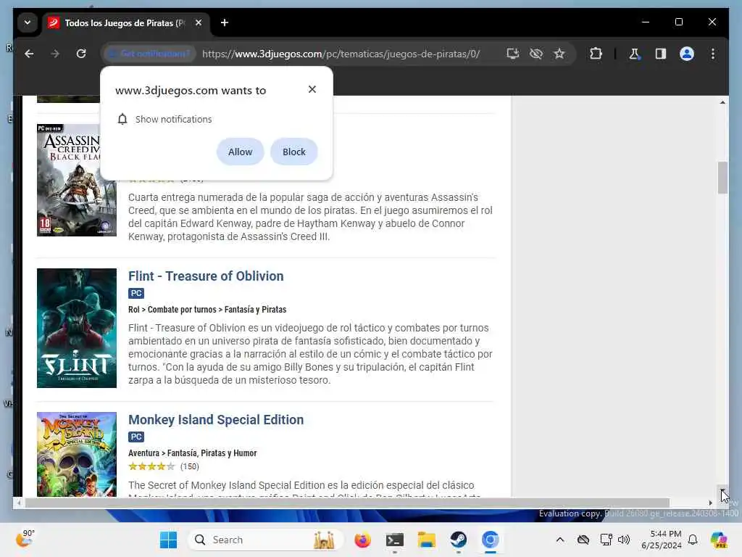Open the Terminal taskbar icon
Image resolution: width=742 pixels, height=557 pixels.
(395, 540)
